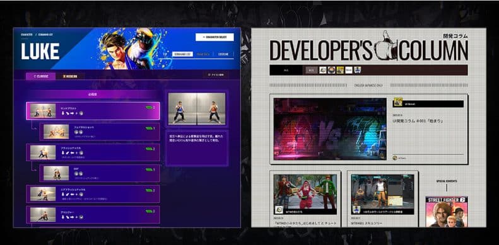Switch to the Modern control tab
This screenshot has width=499, height=245.
point(69,76)
